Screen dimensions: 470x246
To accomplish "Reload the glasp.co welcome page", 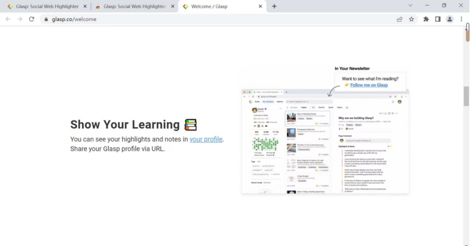I will click(32, 19).
